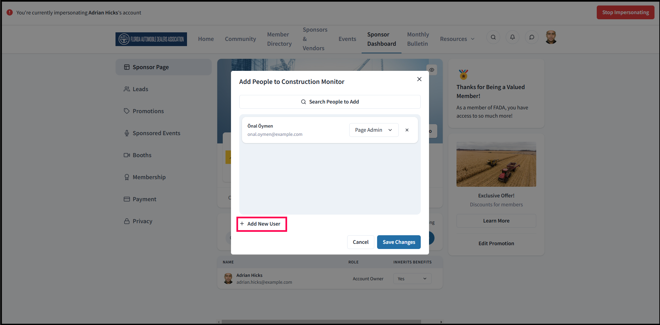Open Monthly Bulletin
This screenshot has height=325, width=660.
click(418, 39)
